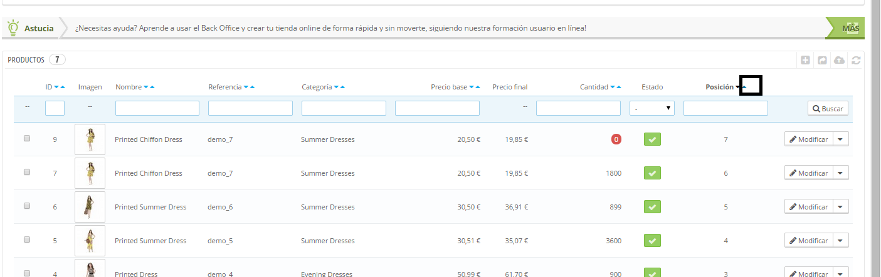
Task: Click the export products arrow icon
Action: (823, 61)
